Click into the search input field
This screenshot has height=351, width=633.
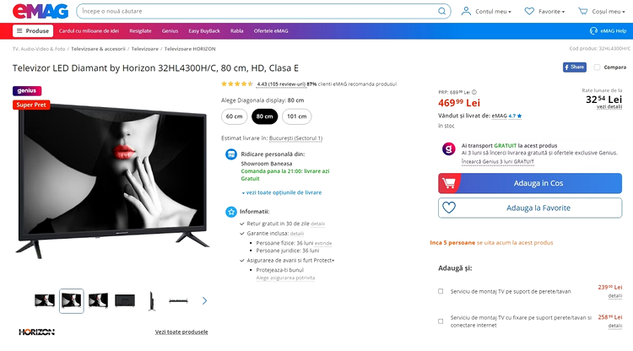click(x=258, y=11)
